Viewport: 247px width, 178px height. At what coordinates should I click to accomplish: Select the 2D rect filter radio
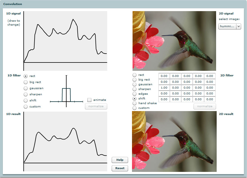(135, 75)
